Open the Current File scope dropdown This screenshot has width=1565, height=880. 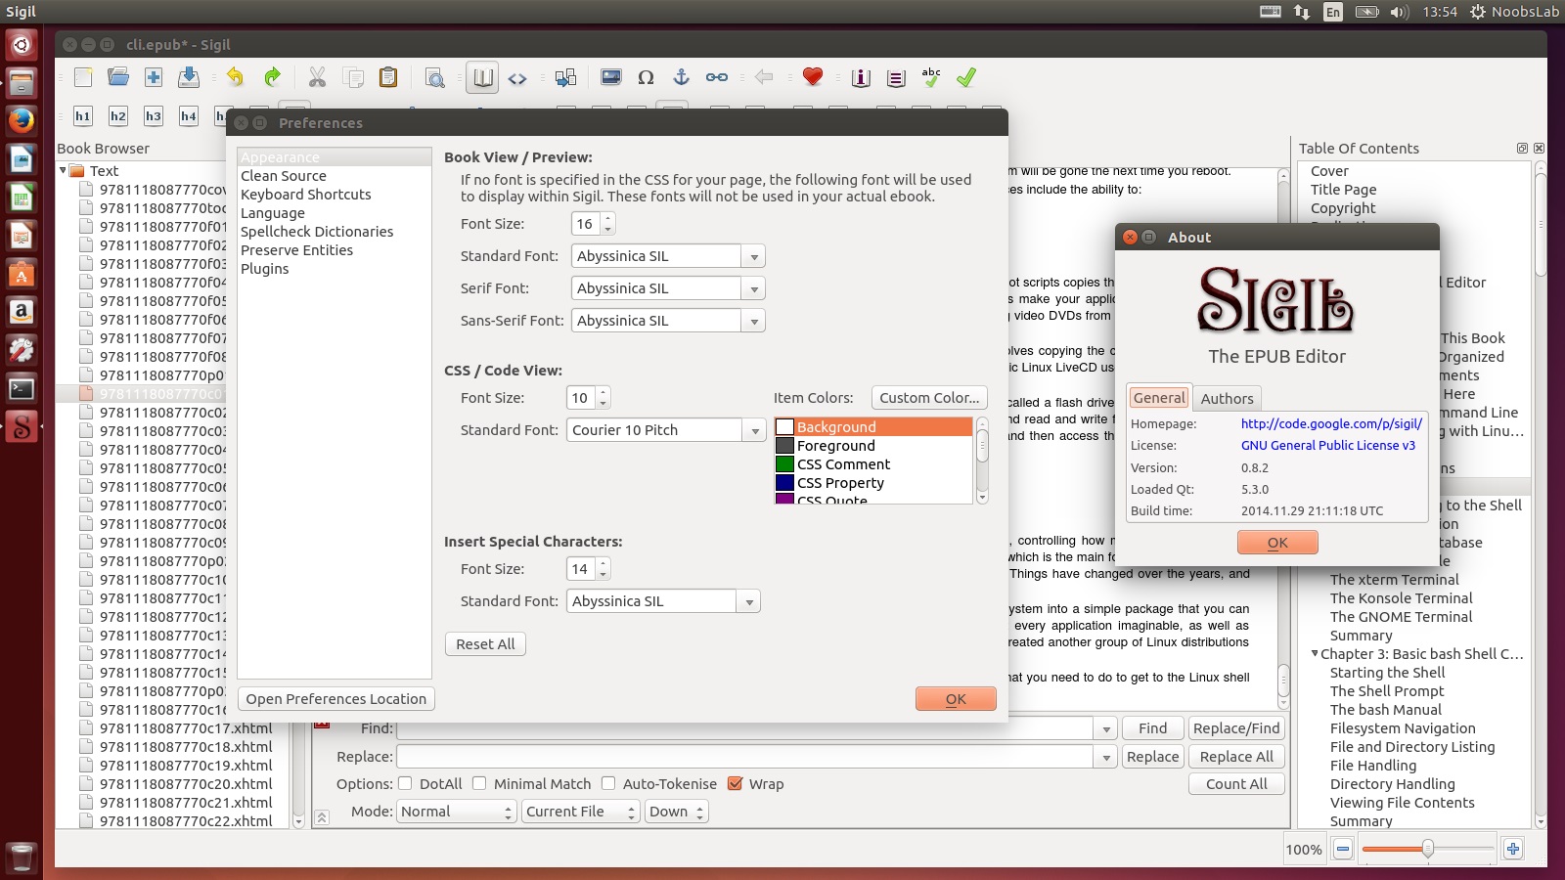click(x=581, y=812)
